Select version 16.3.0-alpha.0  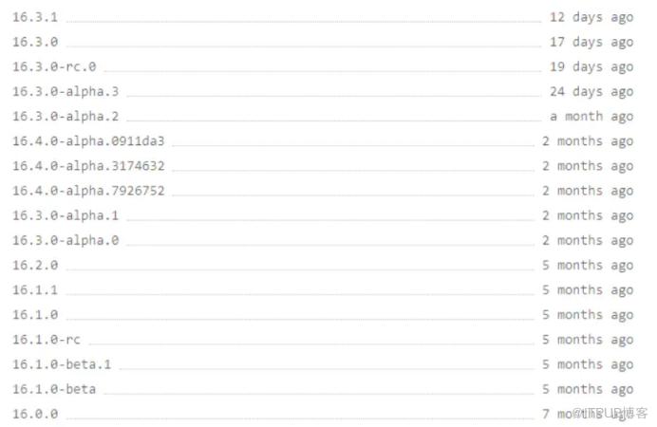pyautogui.click(x=66, y=240)
